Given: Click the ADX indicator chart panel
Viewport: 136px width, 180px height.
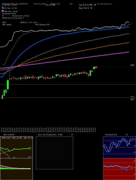Looking at the screenshot, I should [16, 147].
